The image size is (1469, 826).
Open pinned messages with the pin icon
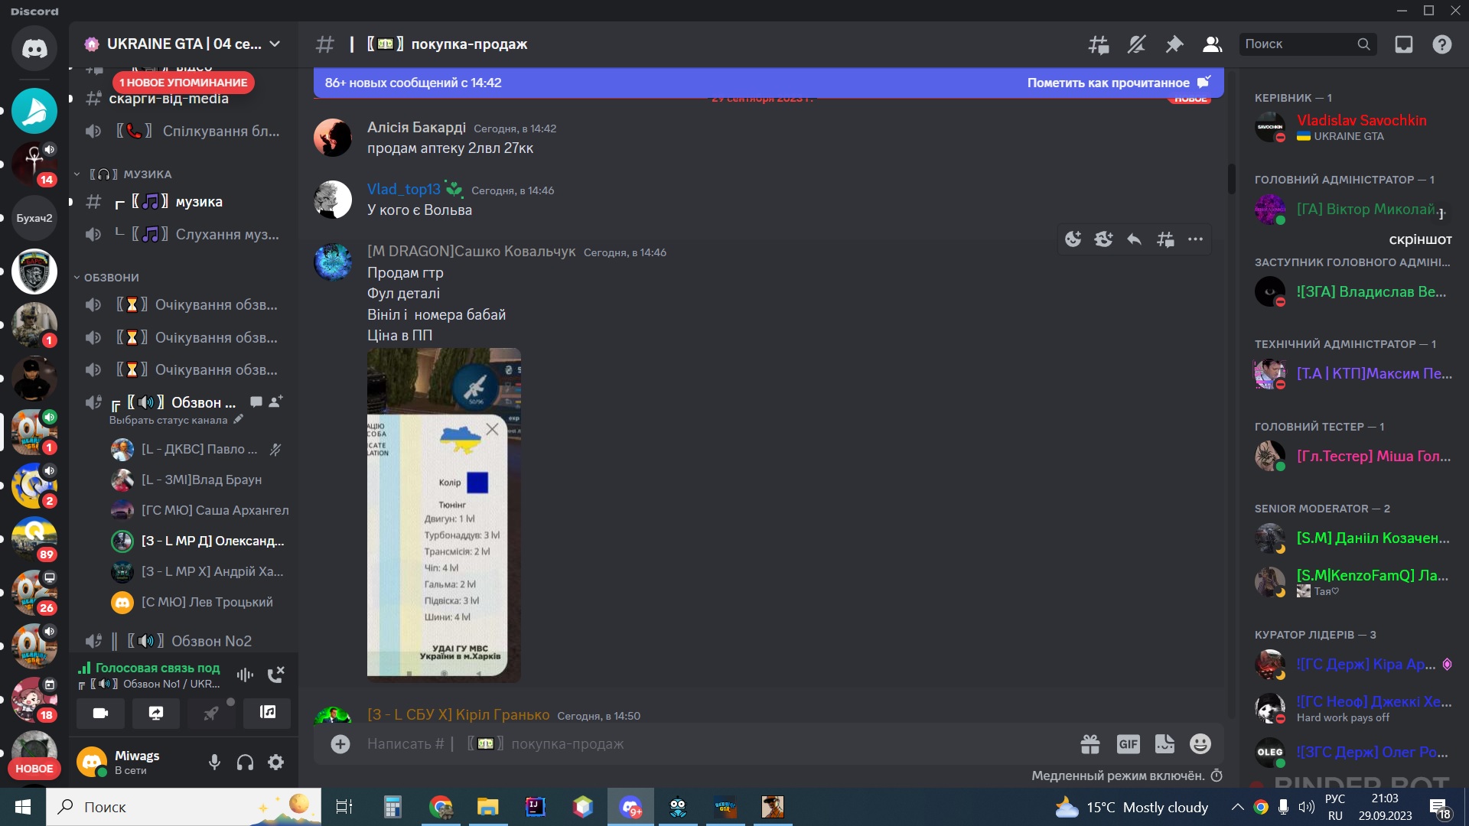tap(1174, 44)
